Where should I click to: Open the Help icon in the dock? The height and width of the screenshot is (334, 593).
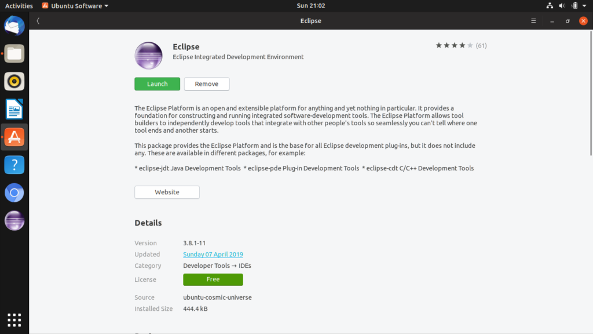[x=14, y=165]
